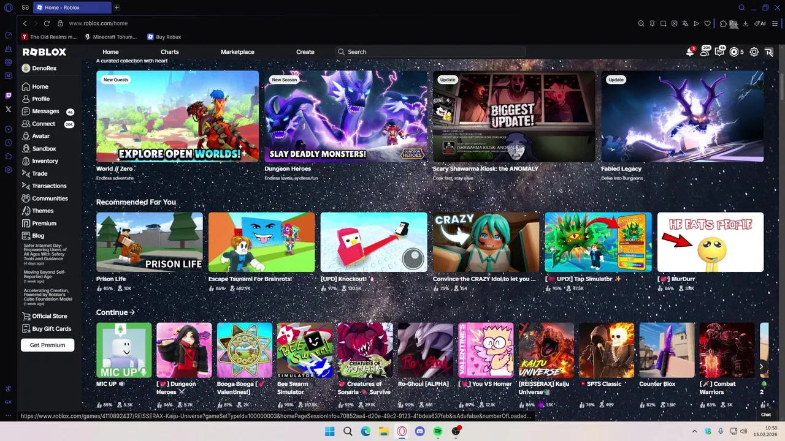Open browser zoom-out magnifier icon

click(641, 23)
